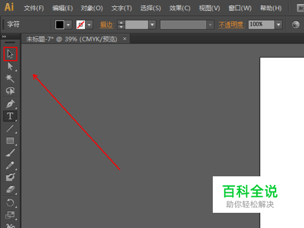Screen dimensions: 304x228
Task: Open the 对象(O) menu
Action: (92, 8)
